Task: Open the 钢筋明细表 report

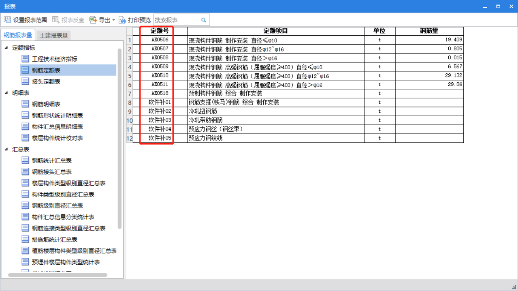Action: pyautogui.click(x=46, y=104)
